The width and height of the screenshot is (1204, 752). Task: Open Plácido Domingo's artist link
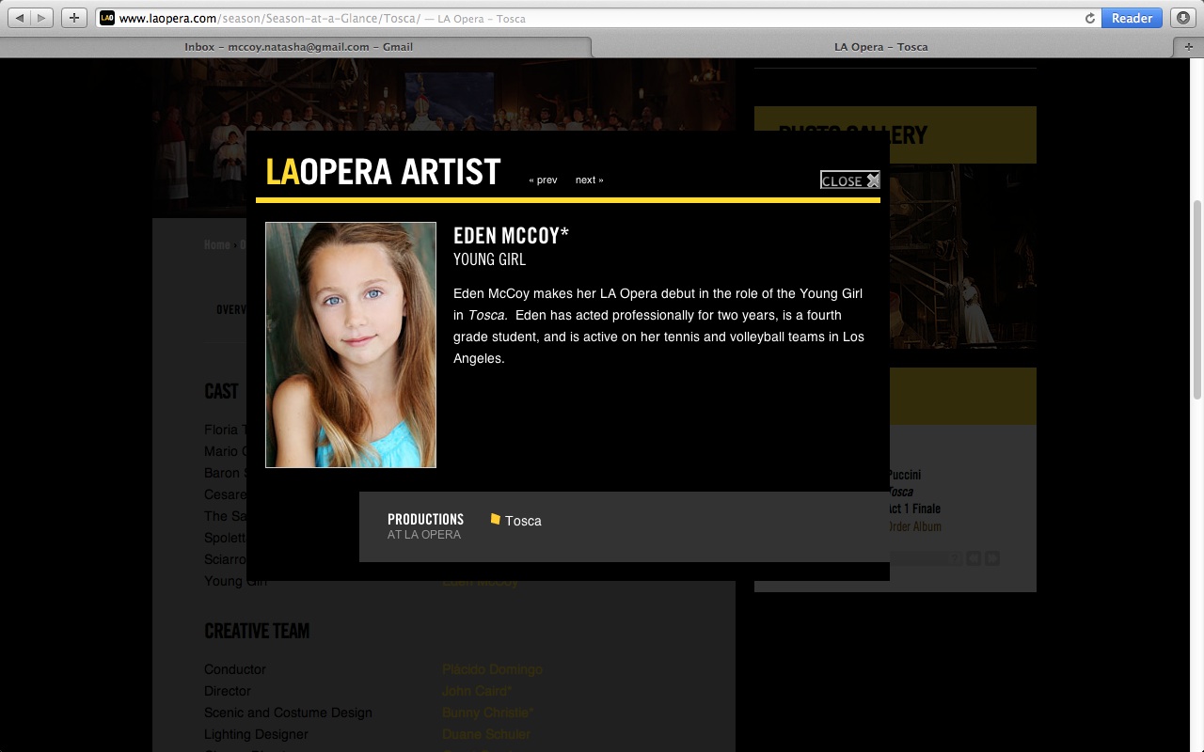pos(492,669)
